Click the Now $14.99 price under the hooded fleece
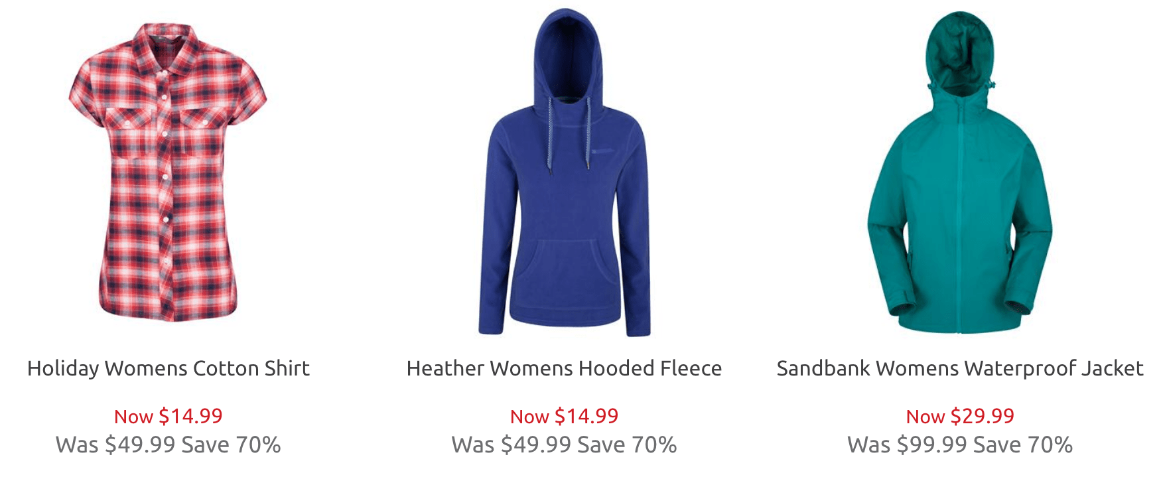Image resolution: width=1161 pixels, height=479 pixels. 565,416
